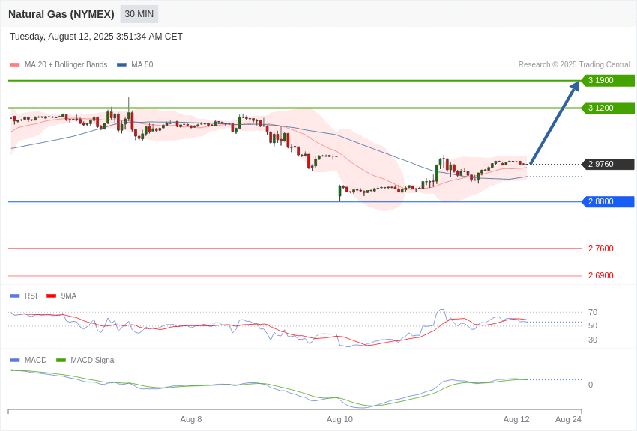
Task: Click the 'MACD' legend label
Action: (x=36, y=361)
